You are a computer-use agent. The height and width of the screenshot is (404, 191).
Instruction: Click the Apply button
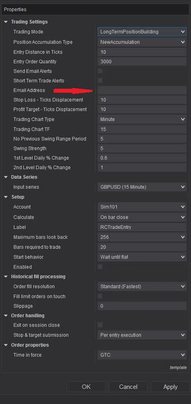click(170, 387)
